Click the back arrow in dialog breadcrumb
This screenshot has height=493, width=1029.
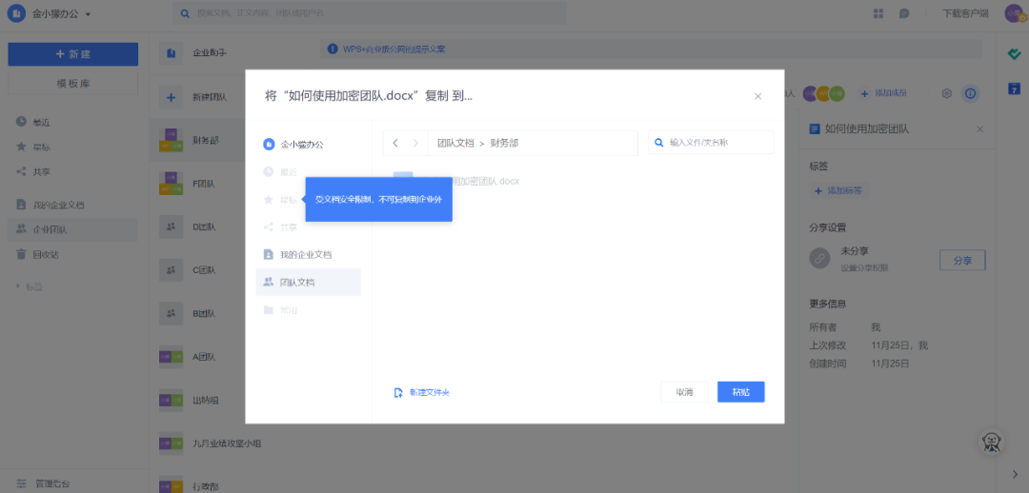pyautogui.click(x=395, y=143)
